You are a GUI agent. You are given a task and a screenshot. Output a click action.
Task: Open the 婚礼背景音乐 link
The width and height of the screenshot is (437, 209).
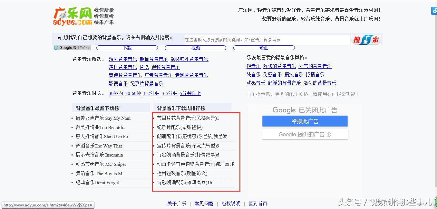[x=123, y=59]
